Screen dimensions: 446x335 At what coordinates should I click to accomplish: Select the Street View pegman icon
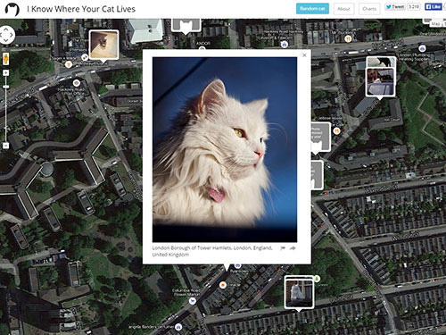[6, 59]
